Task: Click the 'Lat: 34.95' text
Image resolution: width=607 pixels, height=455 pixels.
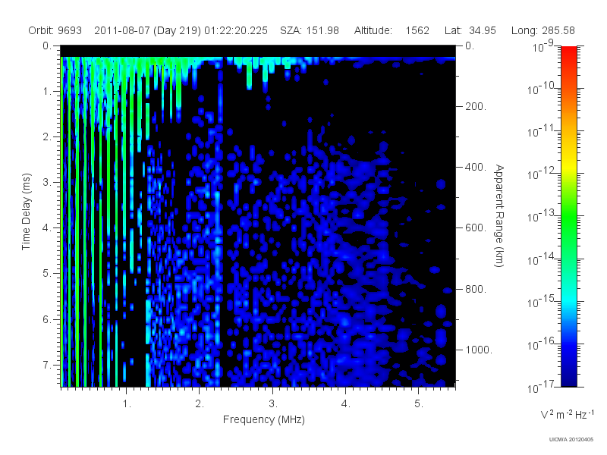Action: (470, 30)
